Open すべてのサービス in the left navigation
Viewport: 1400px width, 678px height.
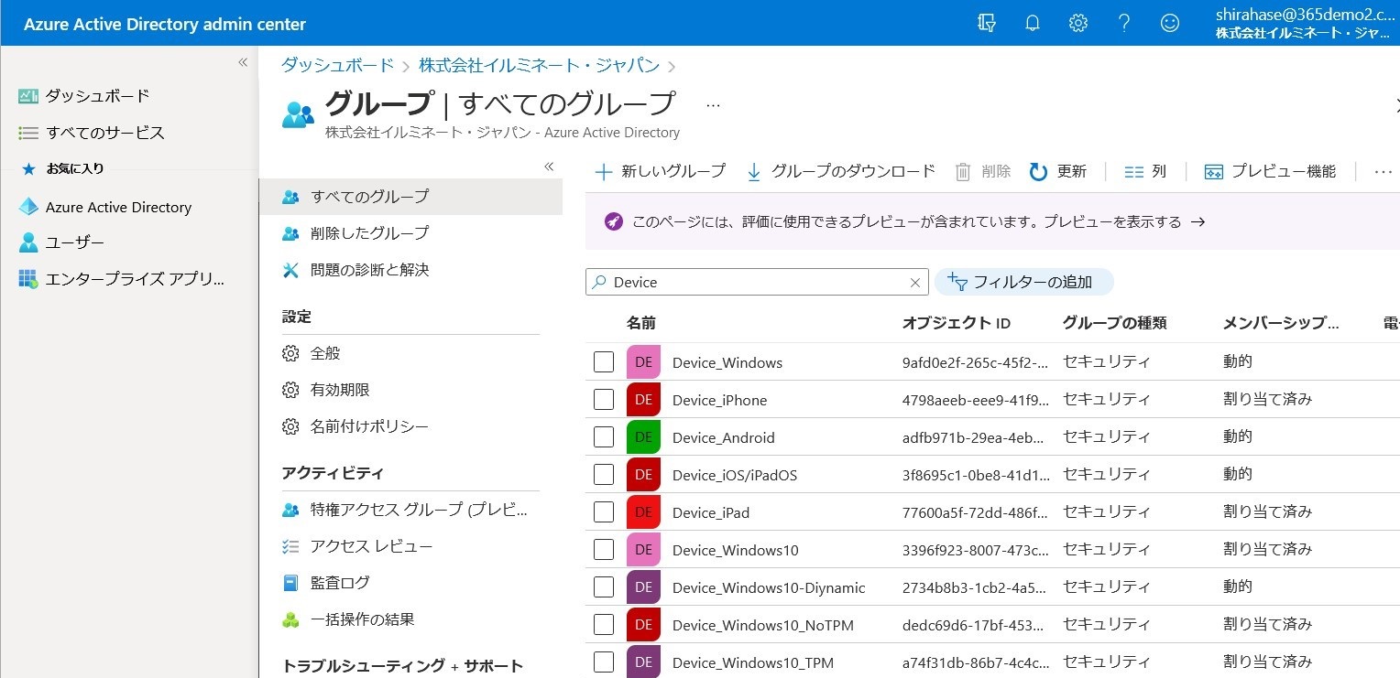tap(92, 133)
